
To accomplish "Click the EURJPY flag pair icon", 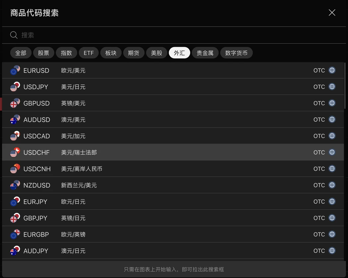I will point(15,202).
